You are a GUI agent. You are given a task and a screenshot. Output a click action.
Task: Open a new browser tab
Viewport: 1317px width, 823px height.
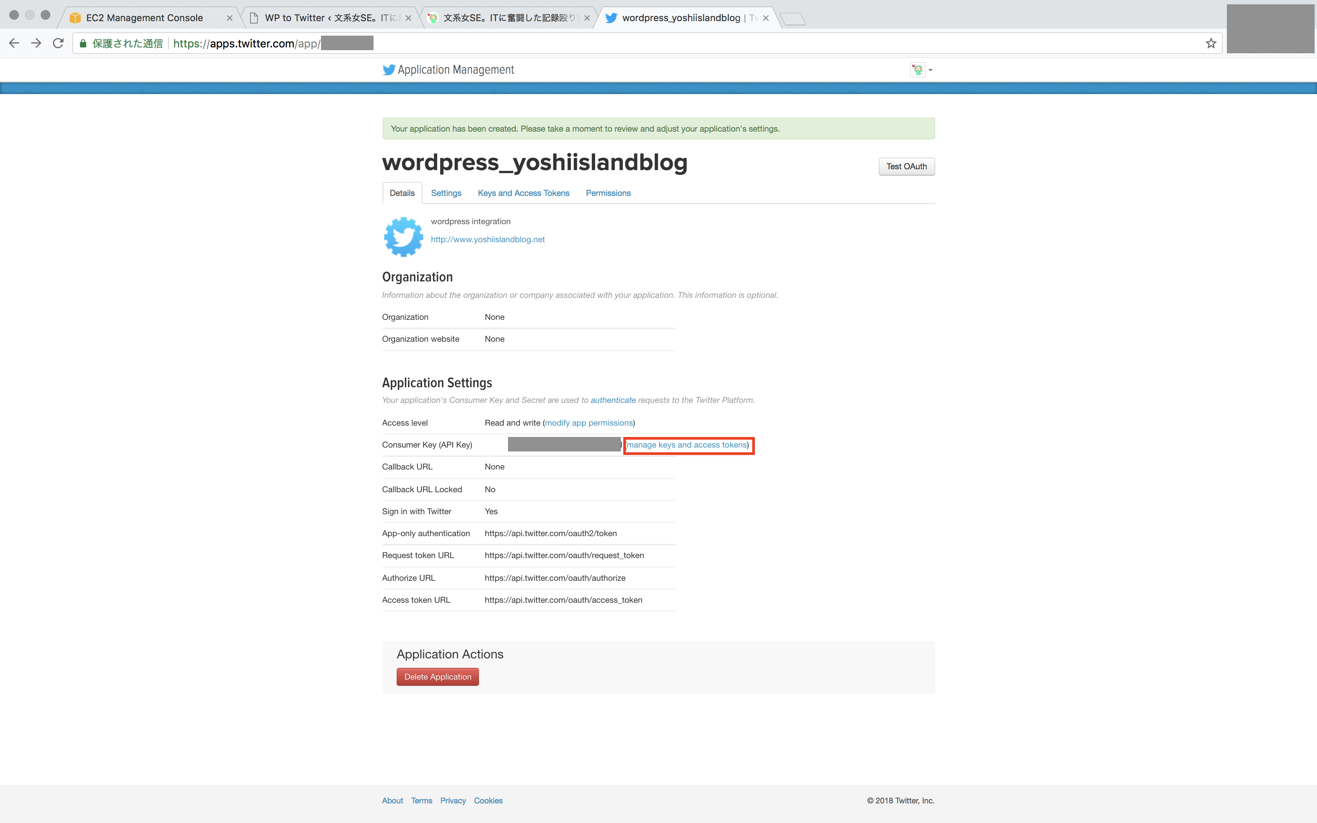pos(793,19)
